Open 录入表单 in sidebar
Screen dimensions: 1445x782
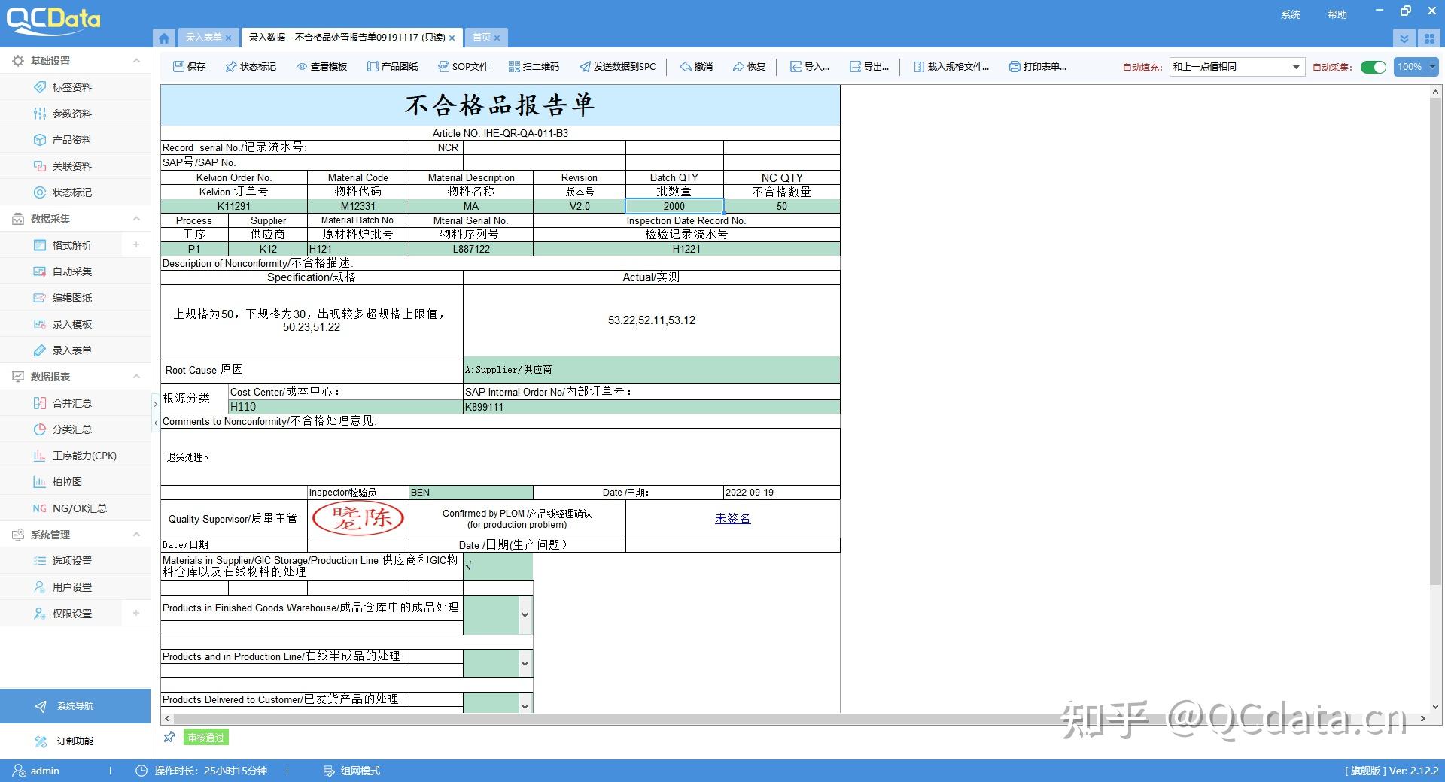72,350
